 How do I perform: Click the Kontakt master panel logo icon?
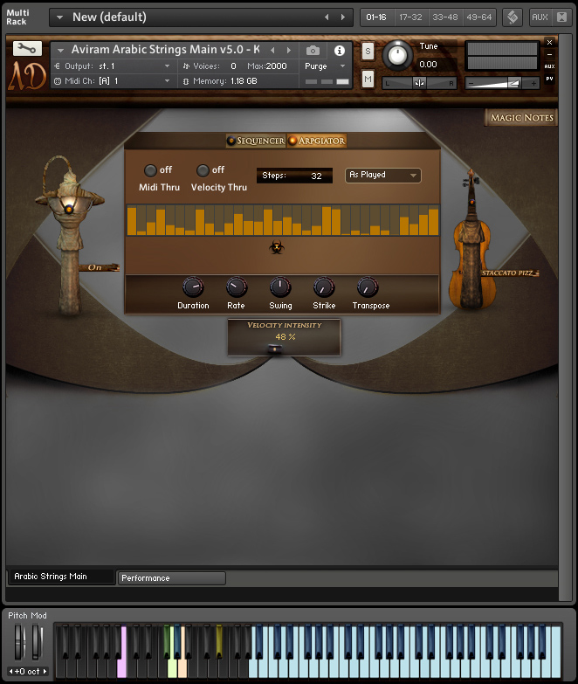[x=513, y=17]
